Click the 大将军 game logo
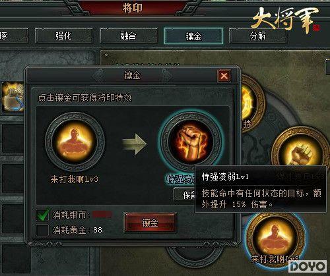Viewport: 330px width, 276px height. tap(286, 20)
